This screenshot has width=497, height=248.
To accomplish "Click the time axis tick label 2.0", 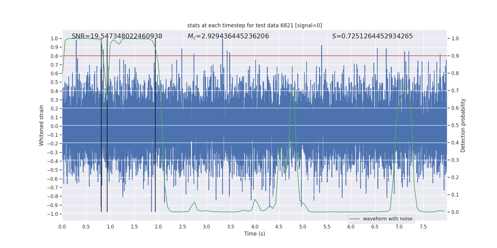I will pyautogui.click(x=158, y=227).
